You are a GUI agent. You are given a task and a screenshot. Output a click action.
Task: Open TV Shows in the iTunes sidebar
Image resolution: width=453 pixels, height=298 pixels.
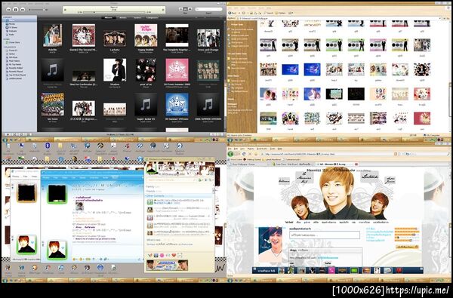[12, 28]
